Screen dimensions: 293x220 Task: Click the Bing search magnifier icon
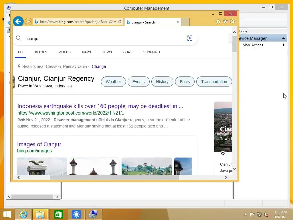click(19, 38)
